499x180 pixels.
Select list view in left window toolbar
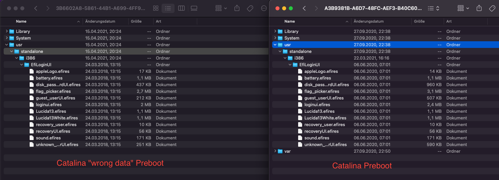168,8
